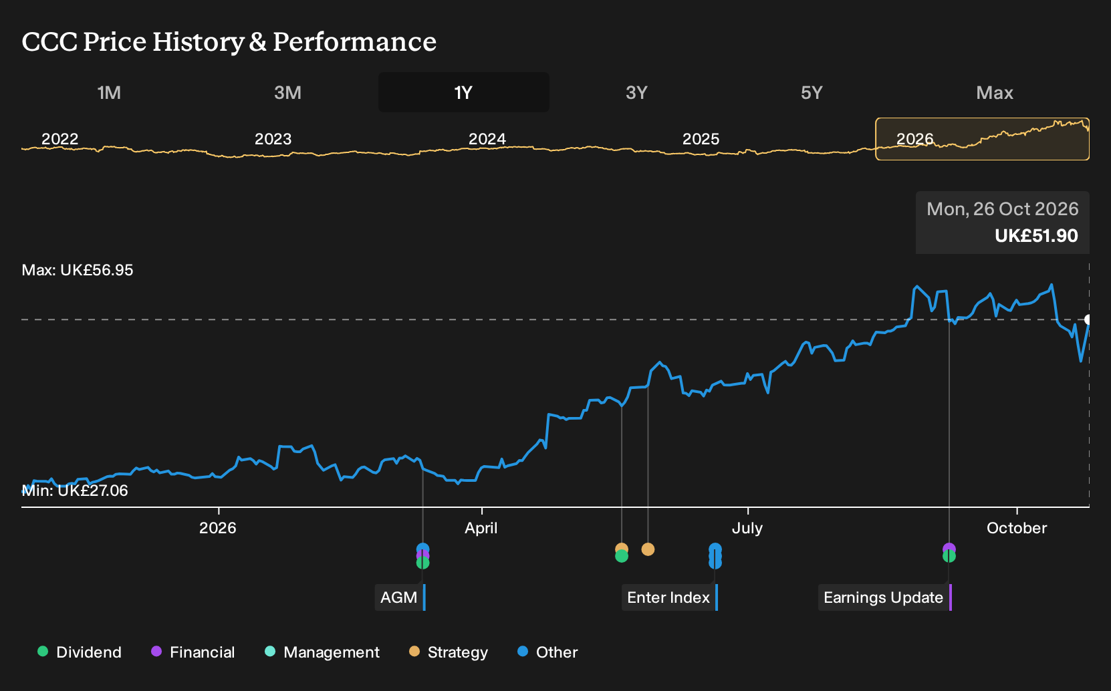
Task: Open the Enter Index event label
Action: 669,597
